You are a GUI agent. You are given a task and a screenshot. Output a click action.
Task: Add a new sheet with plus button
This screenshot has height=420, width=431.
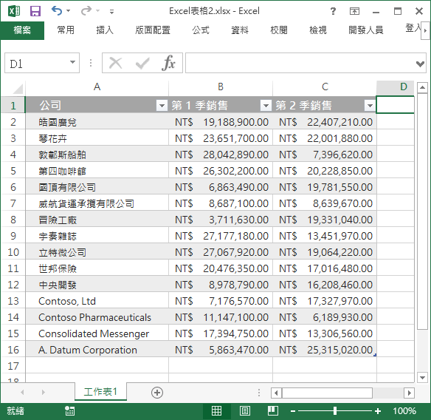coord(157,393)
